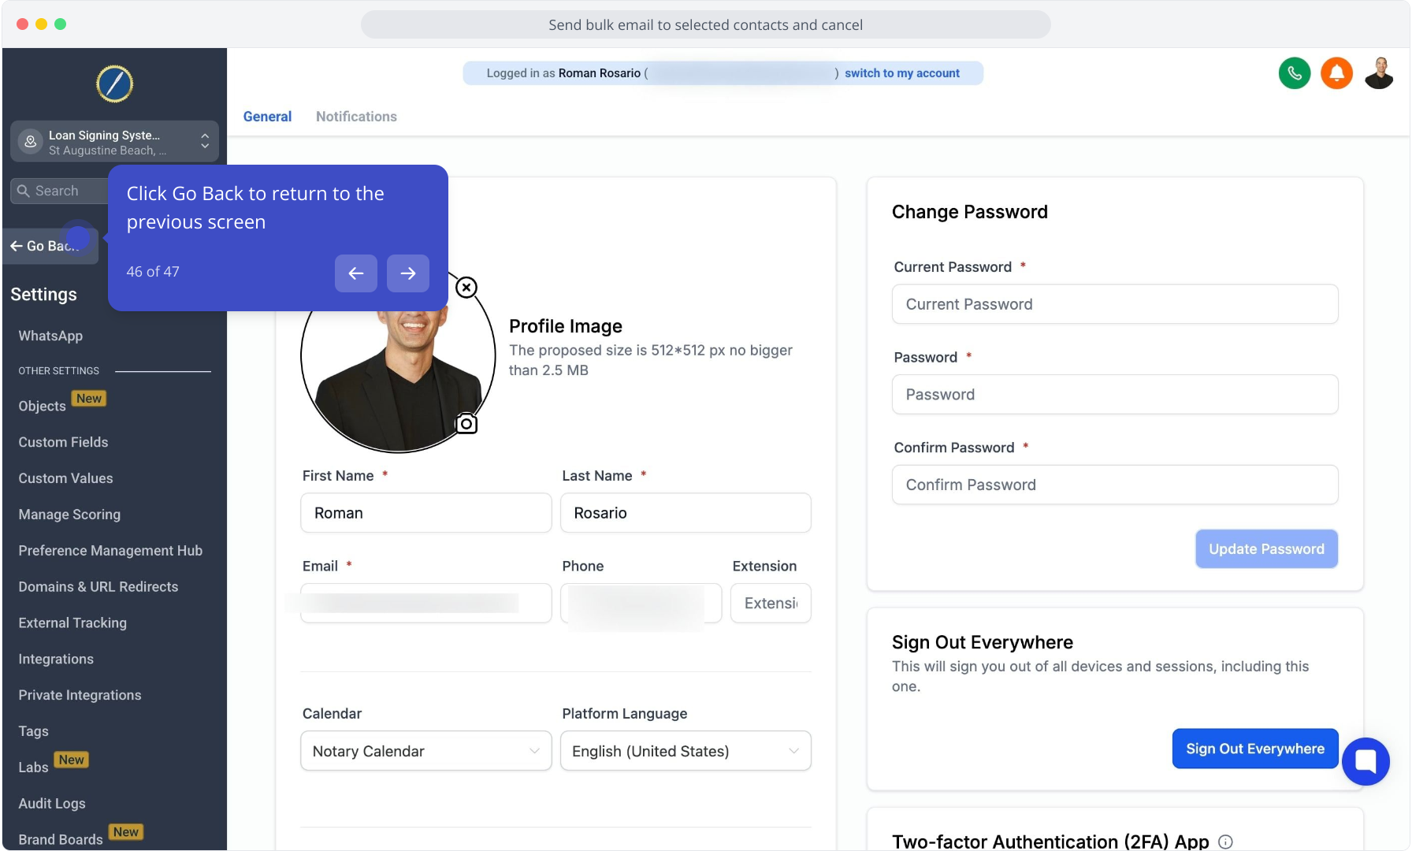Edit the First Name field
The image size is (1412, 851).
tap(425, 513)
